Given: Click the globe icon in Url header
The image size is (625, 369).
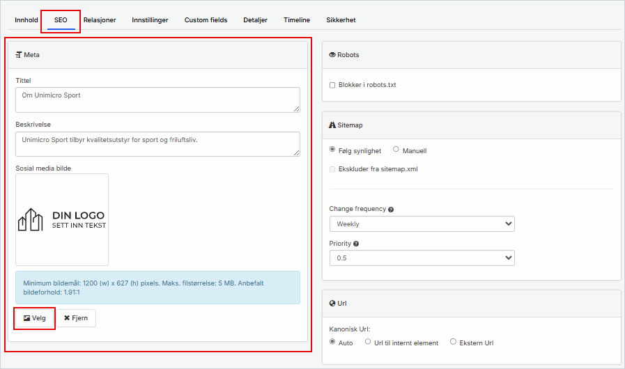Looking at the screenshot, I should point(332,304).
